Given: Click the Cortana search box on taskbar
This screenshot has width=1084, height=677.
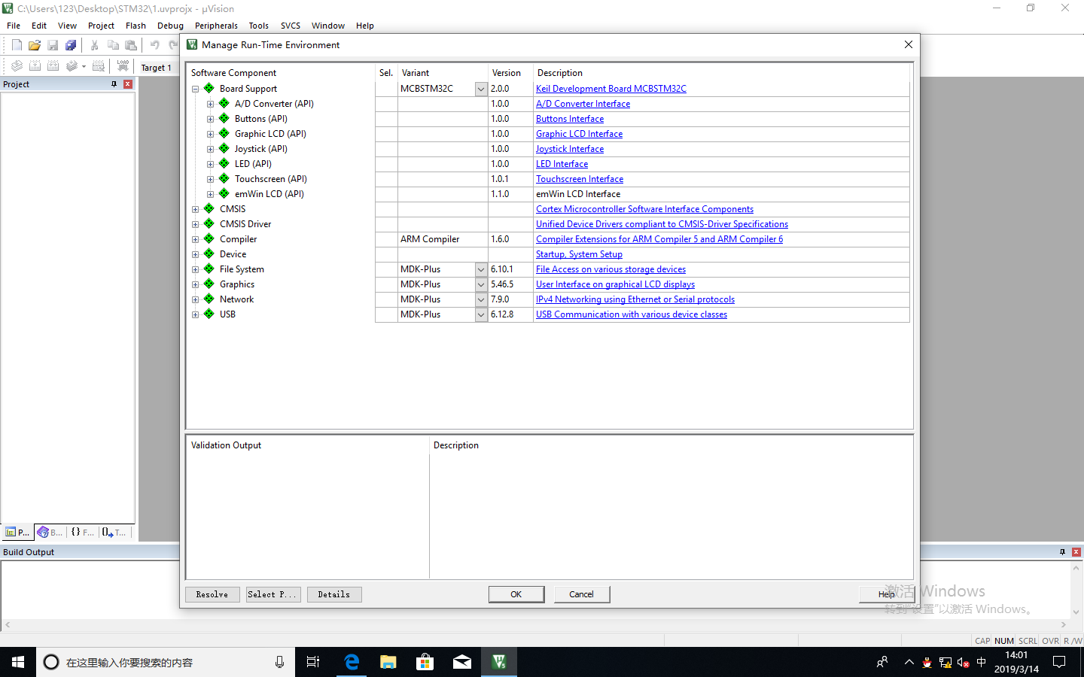Looking at the screenshot, I should click(x=166, y=662).
